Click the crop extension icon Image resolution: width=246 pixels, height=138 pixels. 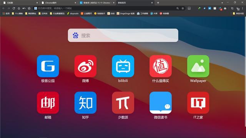232,8
